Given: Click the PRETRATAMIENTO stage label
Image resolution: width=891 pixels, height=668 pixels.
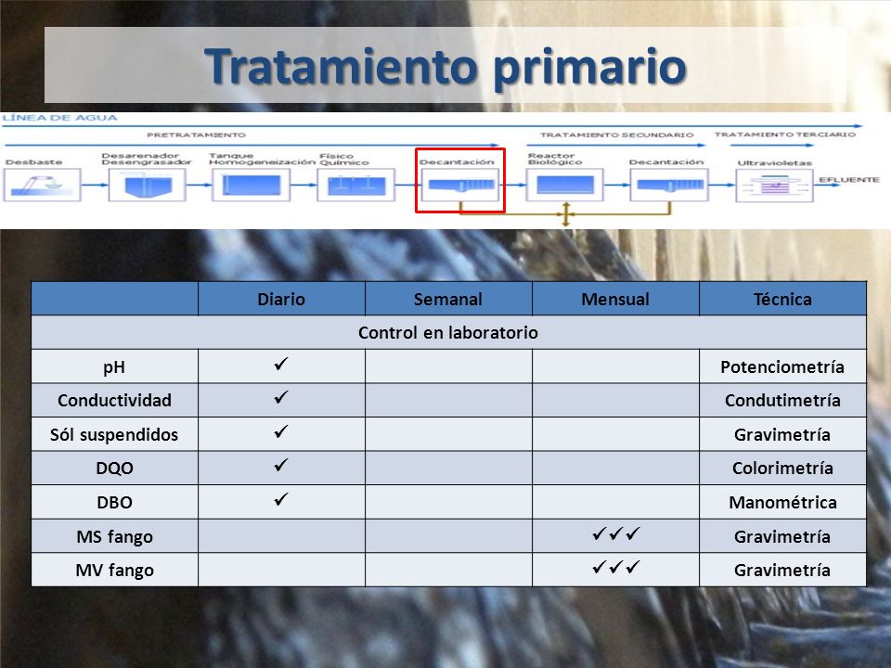Looking at the screenshot, I should pyautogui.click(x=197, y=135).
